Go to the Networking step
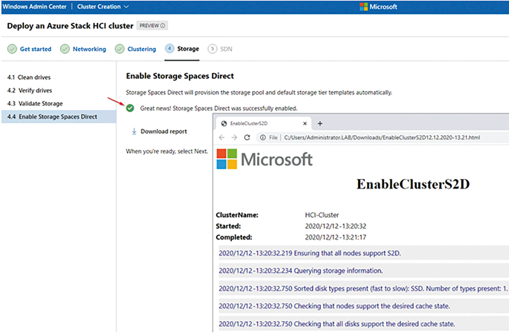Screen dimensions: 509x333 [x=89, y=49]
